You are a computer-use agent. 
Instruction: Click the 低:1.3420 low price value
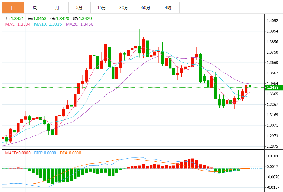coord(60,19)
